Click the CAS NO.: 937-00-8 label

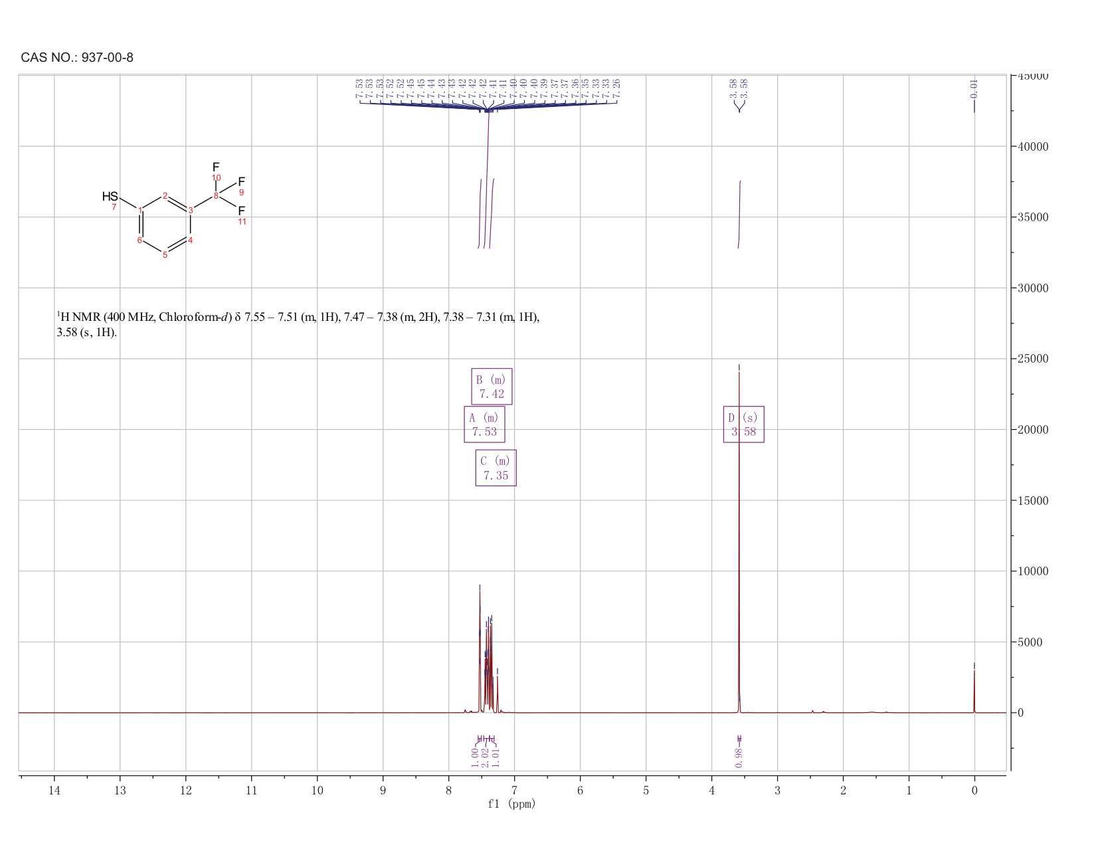point(77,58)
